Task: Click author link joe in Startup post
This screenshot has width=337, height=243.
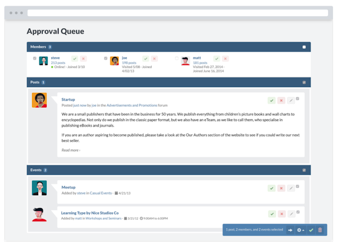Action: tap(94, 105)
